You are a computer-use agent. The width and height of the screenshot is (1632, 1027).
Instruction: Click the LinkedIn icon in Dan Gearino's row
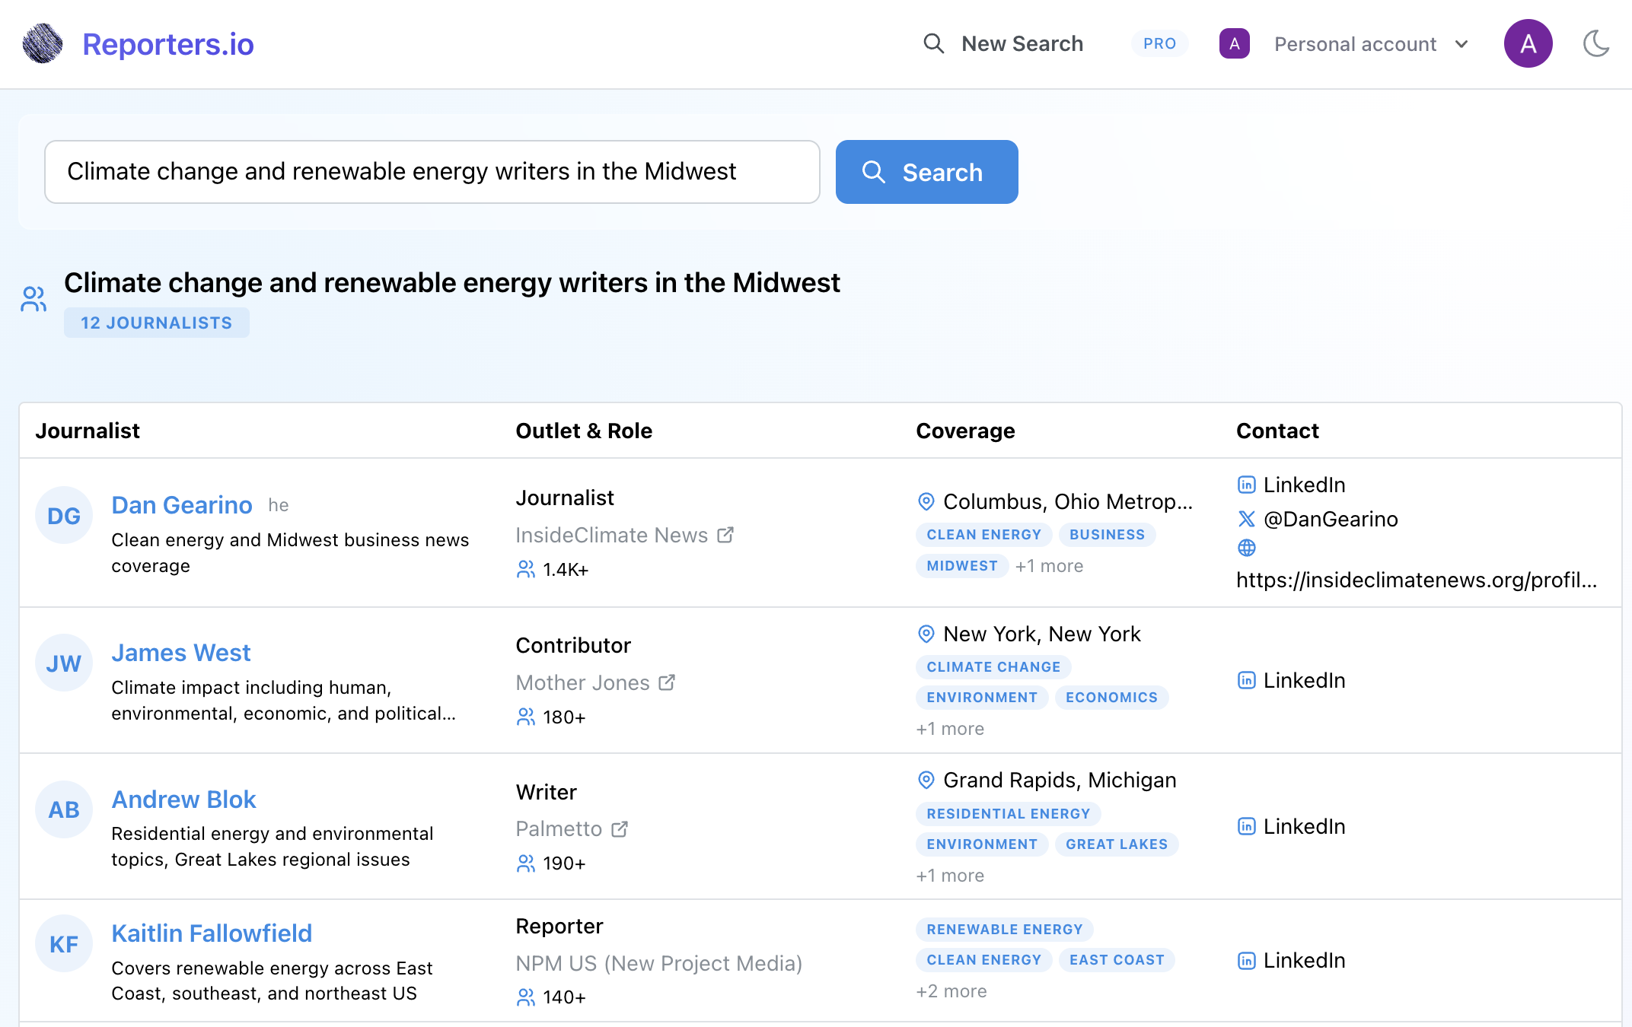[1246, 485]
